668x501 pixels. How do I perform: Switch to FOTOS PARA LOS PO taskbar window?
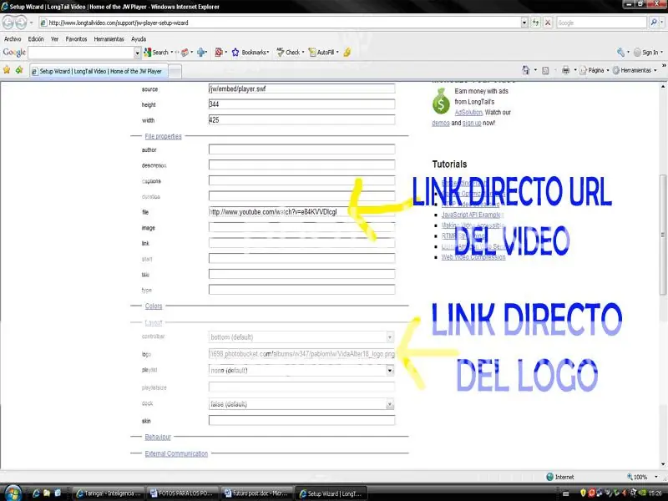click(184, 493)
